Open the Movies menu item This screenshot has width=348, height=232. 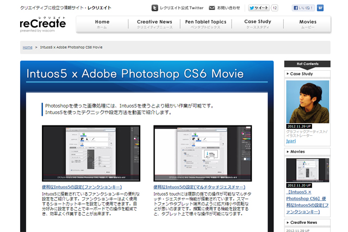(308, 24)
